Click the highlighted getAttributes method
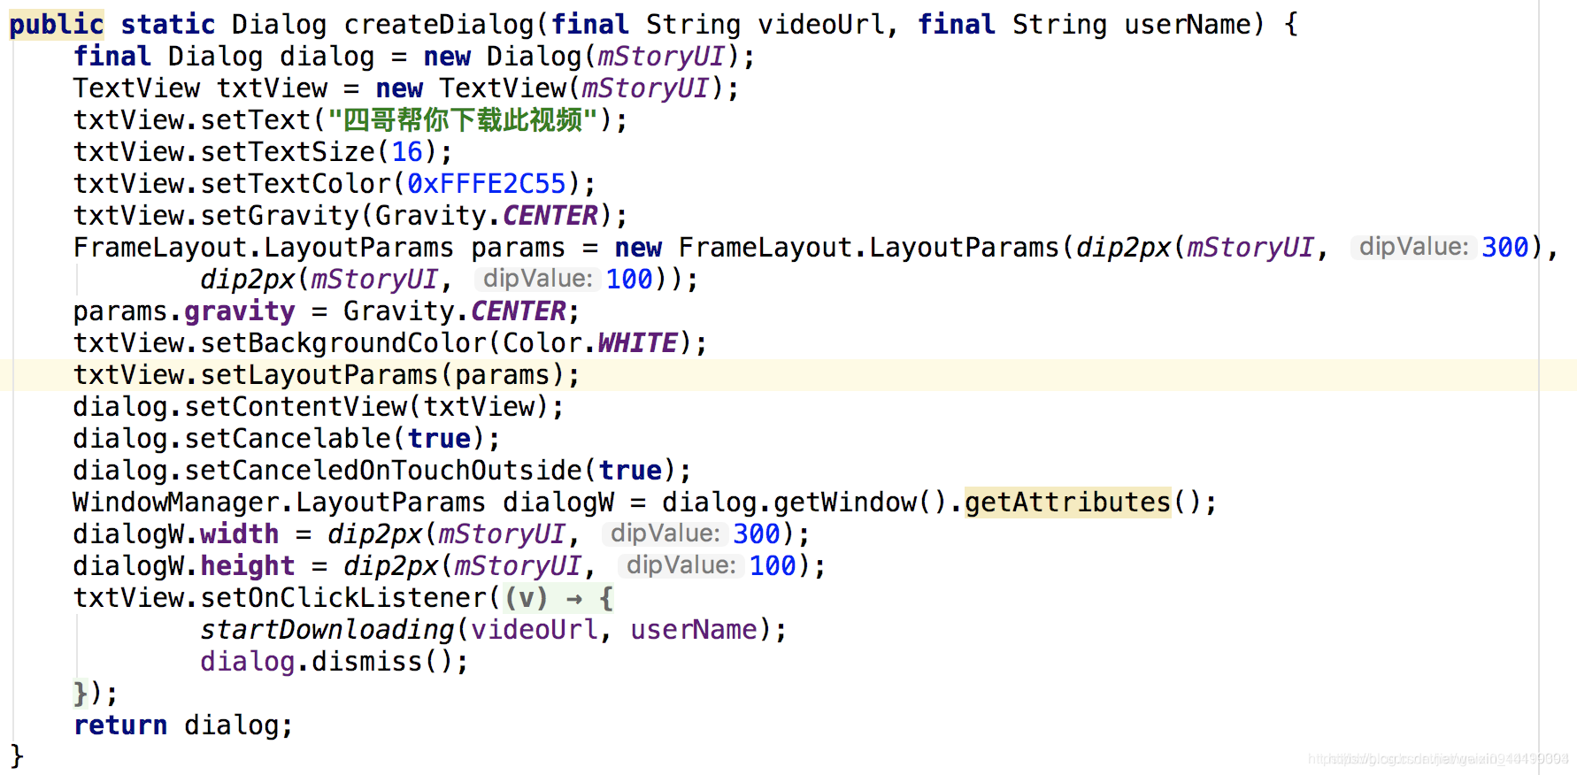 pos(1067,502)
